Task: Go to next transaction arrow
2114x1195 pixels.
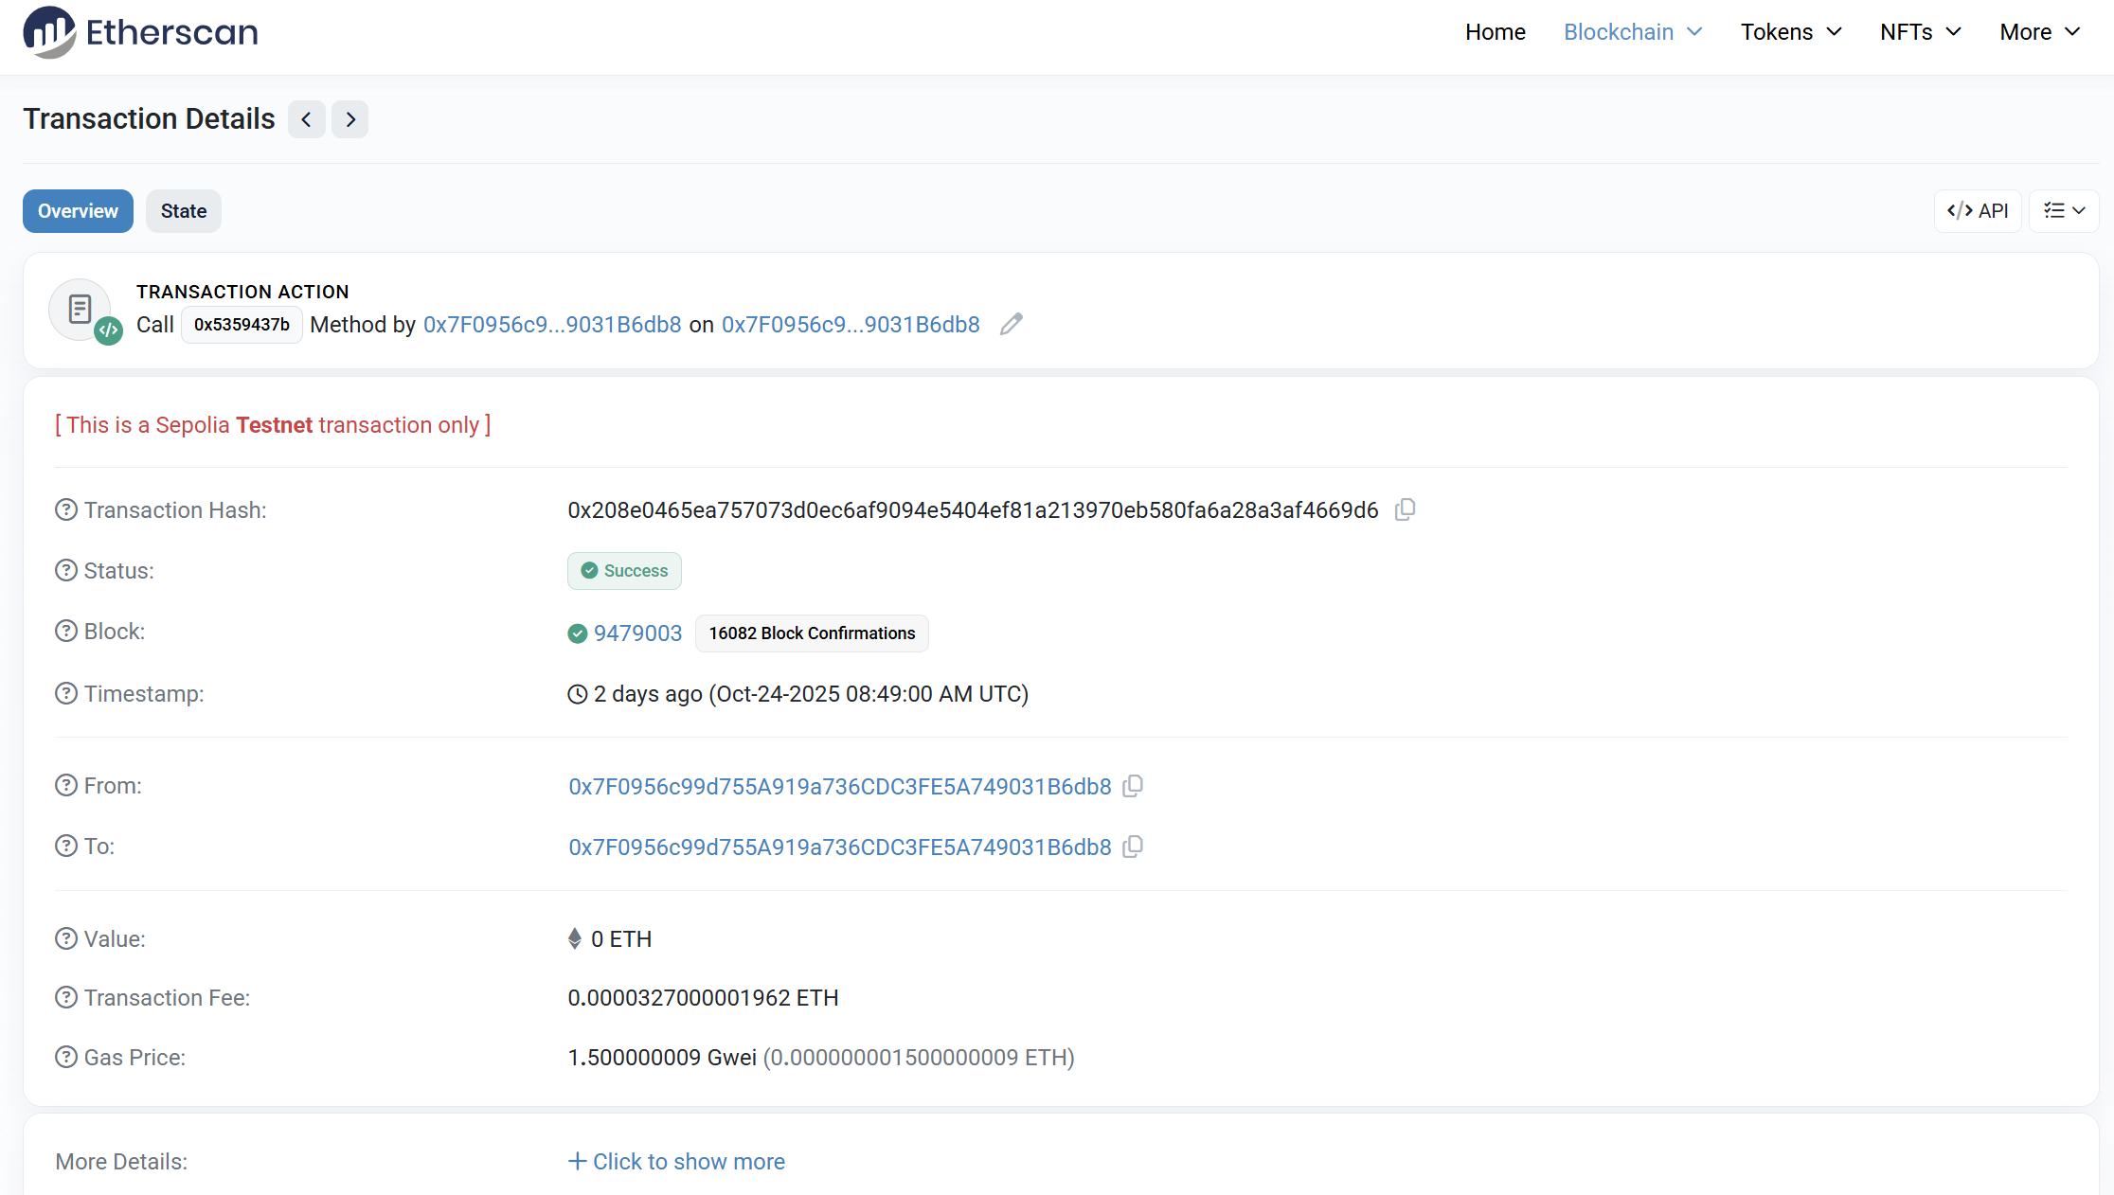Action: click(x=350, y=119)
